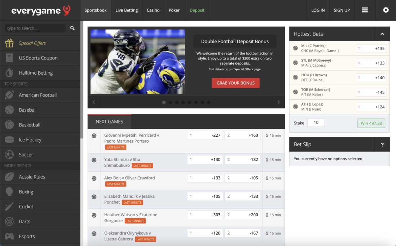Click the Cricket bat icon
The width and height of the screenshot is (396, 246).
tap(9, 207)
